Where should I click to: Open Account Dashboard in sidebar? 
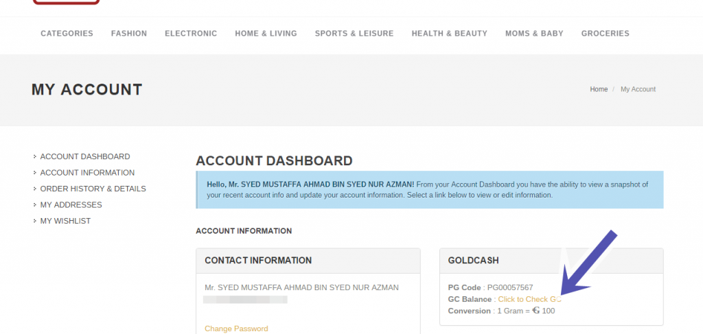(x=85, y=156)
